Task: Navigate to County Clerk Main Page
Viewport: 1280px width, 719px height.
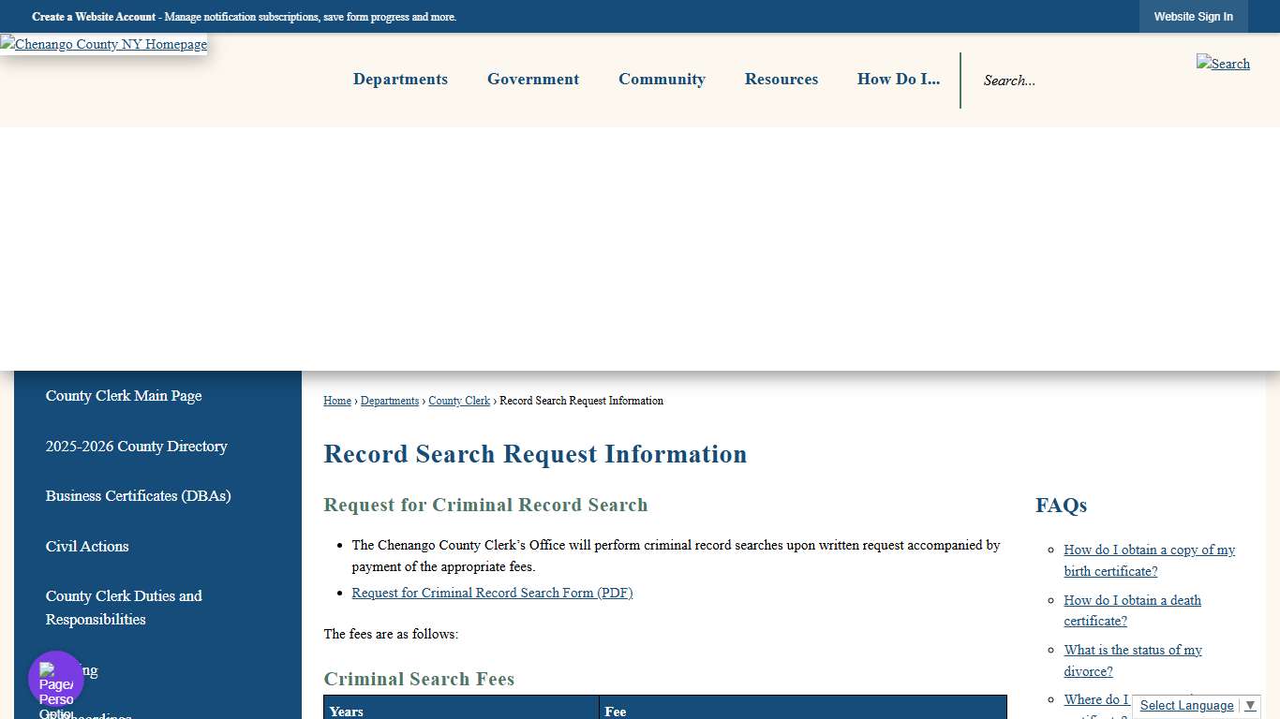Action: [123, 396]
